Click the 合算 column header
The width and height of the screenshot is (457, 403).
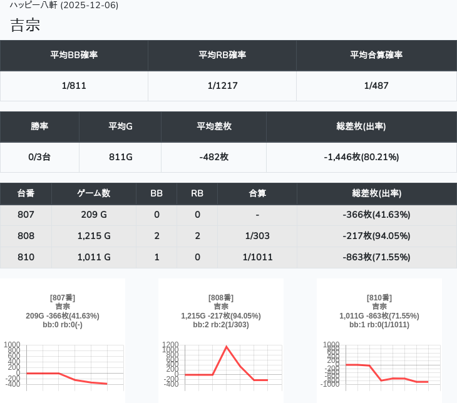(x=257, y=193)
